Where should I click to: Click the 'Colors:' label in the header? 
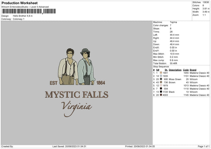click(x=196, y=6)
